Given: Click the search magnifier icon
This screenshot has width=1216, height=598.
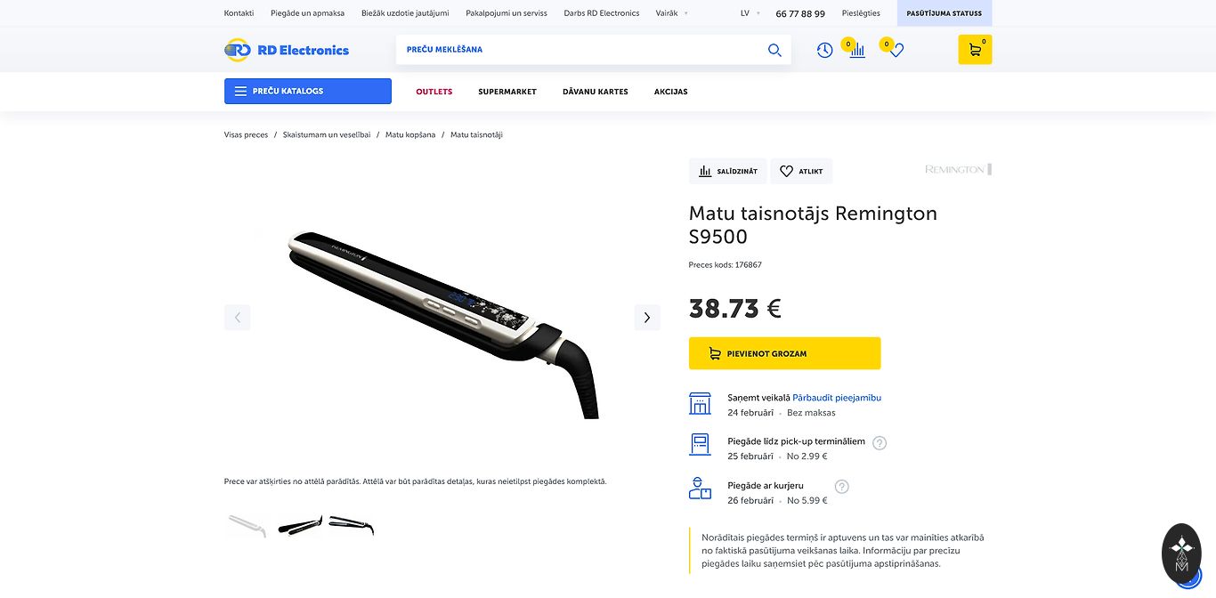Looking at the screenshot, I should click(774, 50).
